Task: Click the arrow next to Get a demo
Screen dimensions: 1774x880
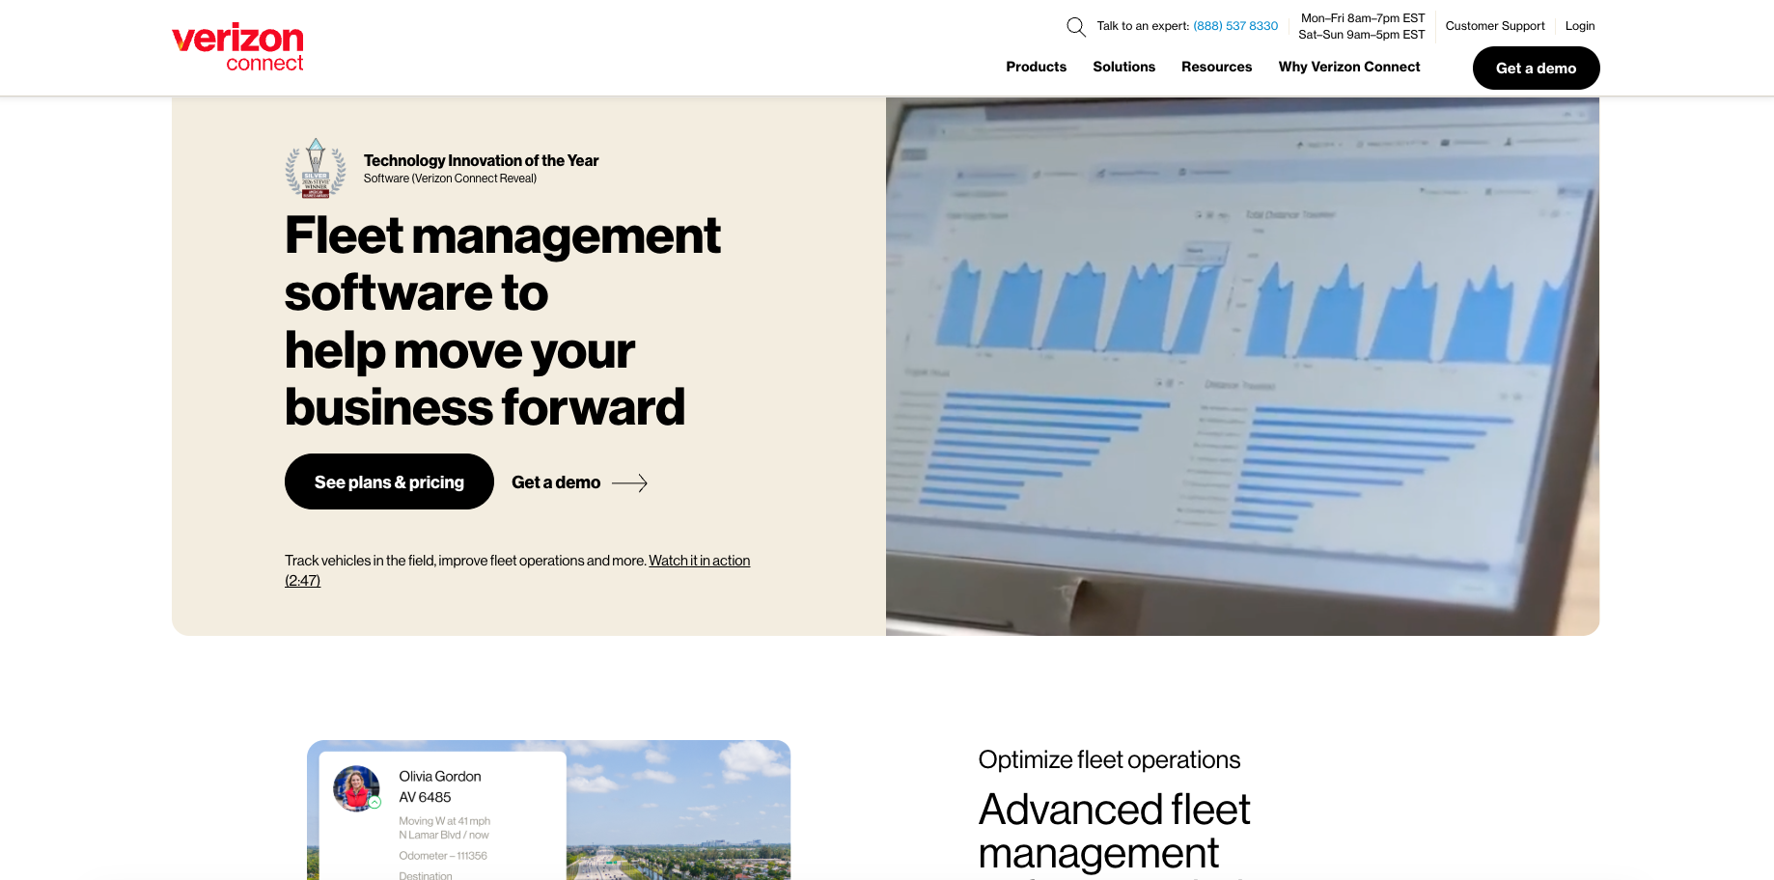Action: (x=629, y=483)
